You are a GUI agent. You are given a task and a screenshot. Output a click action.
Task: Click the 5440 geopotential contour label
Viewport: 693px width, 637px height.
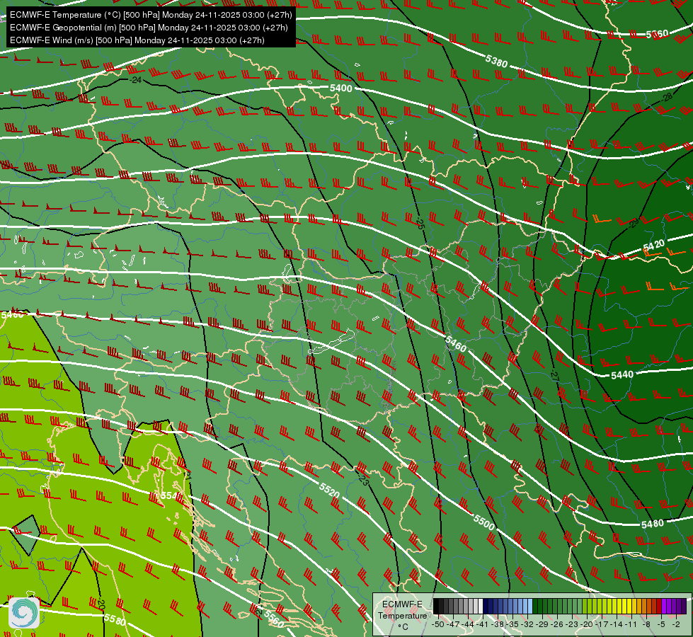(622, 375)
